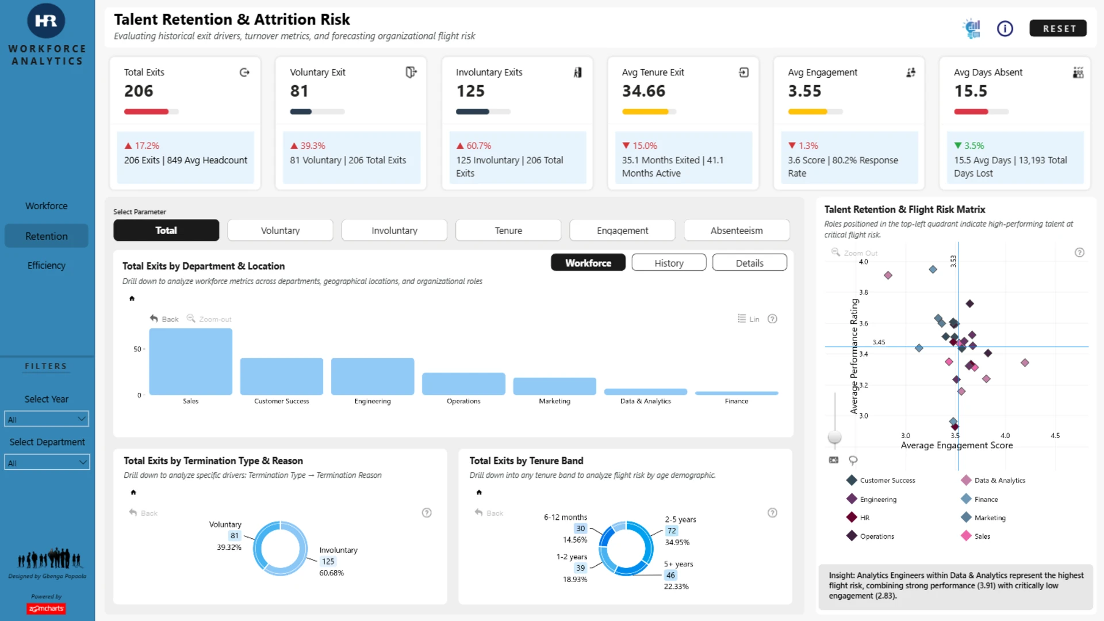This screenshot has height=621, width=1104.
Task: Toggle Engineering in the scatter legend
Action: [x=871, y=499]
